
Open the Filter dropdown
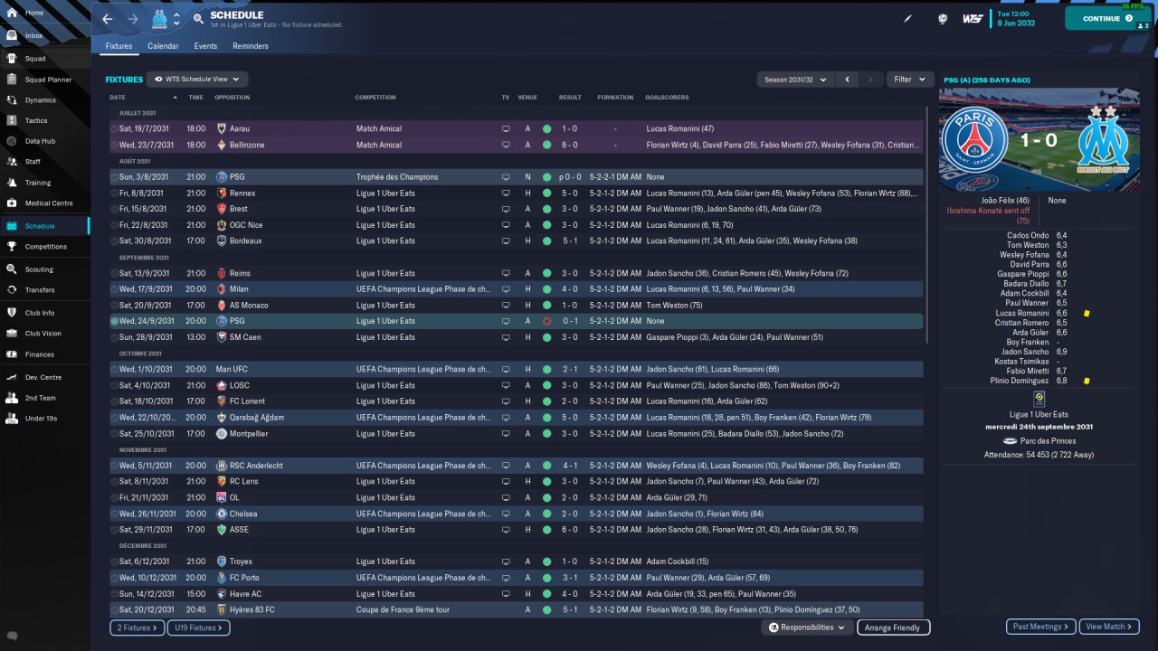[909, 80]
